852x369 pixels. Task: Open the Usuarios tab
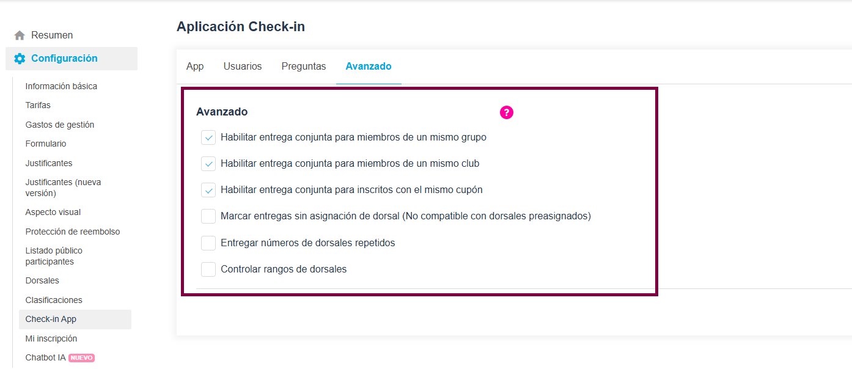(x=243, y=67)
